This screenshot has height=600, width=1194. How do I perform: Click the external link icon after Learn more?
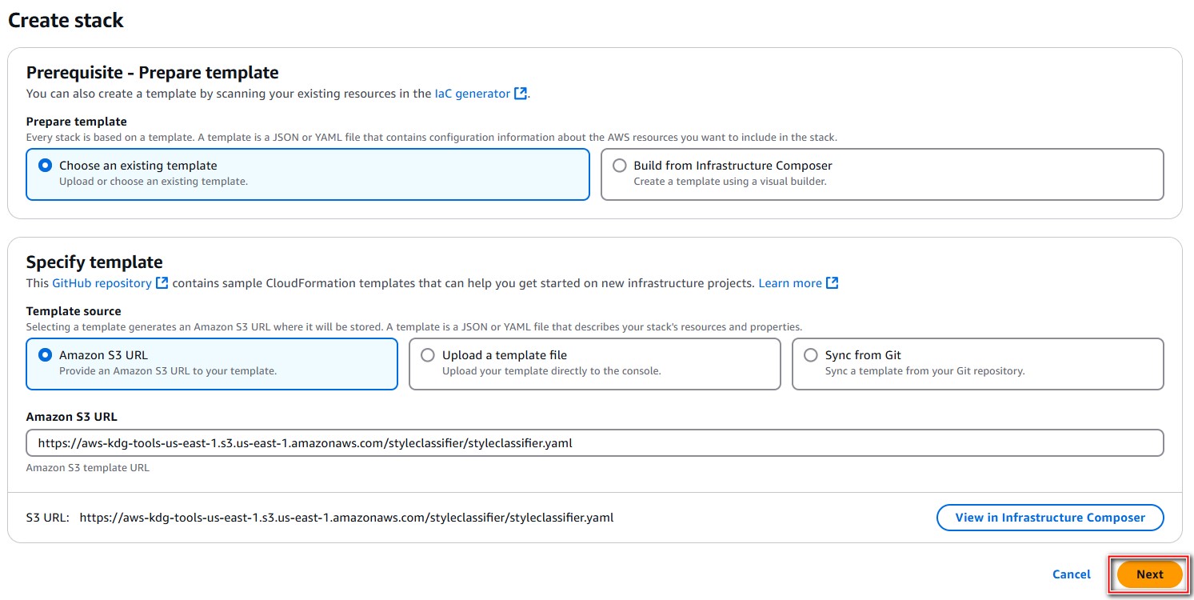coord(833,283)
